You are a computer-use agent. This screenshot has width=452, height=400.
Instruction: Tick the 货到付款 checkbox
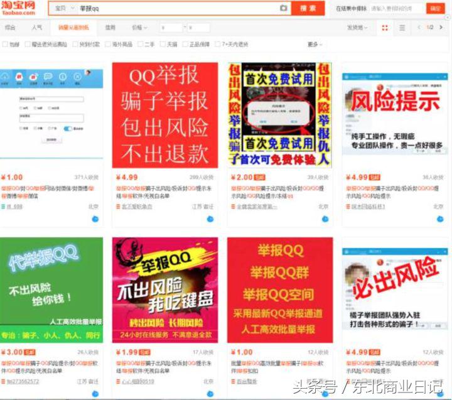tap(75, 44)
